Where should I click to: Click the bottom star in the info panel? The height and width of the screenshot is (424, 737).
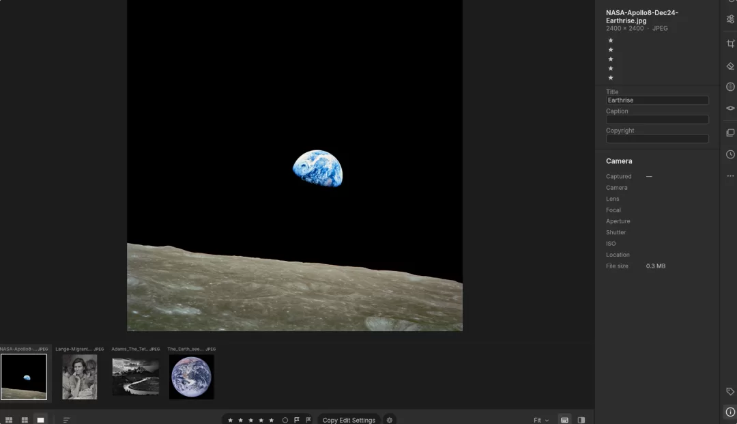click(x=611, y=78)
